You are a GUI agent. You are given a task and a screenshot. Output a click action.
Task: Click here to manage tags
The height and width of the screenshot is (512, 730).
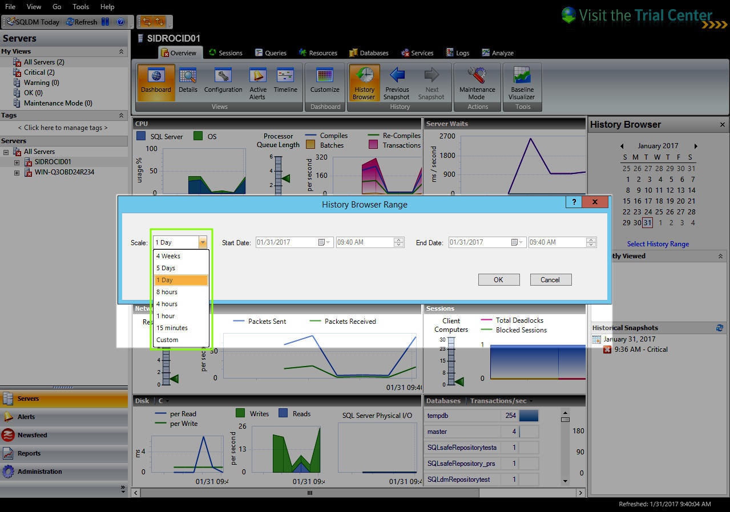coord(63,128)
